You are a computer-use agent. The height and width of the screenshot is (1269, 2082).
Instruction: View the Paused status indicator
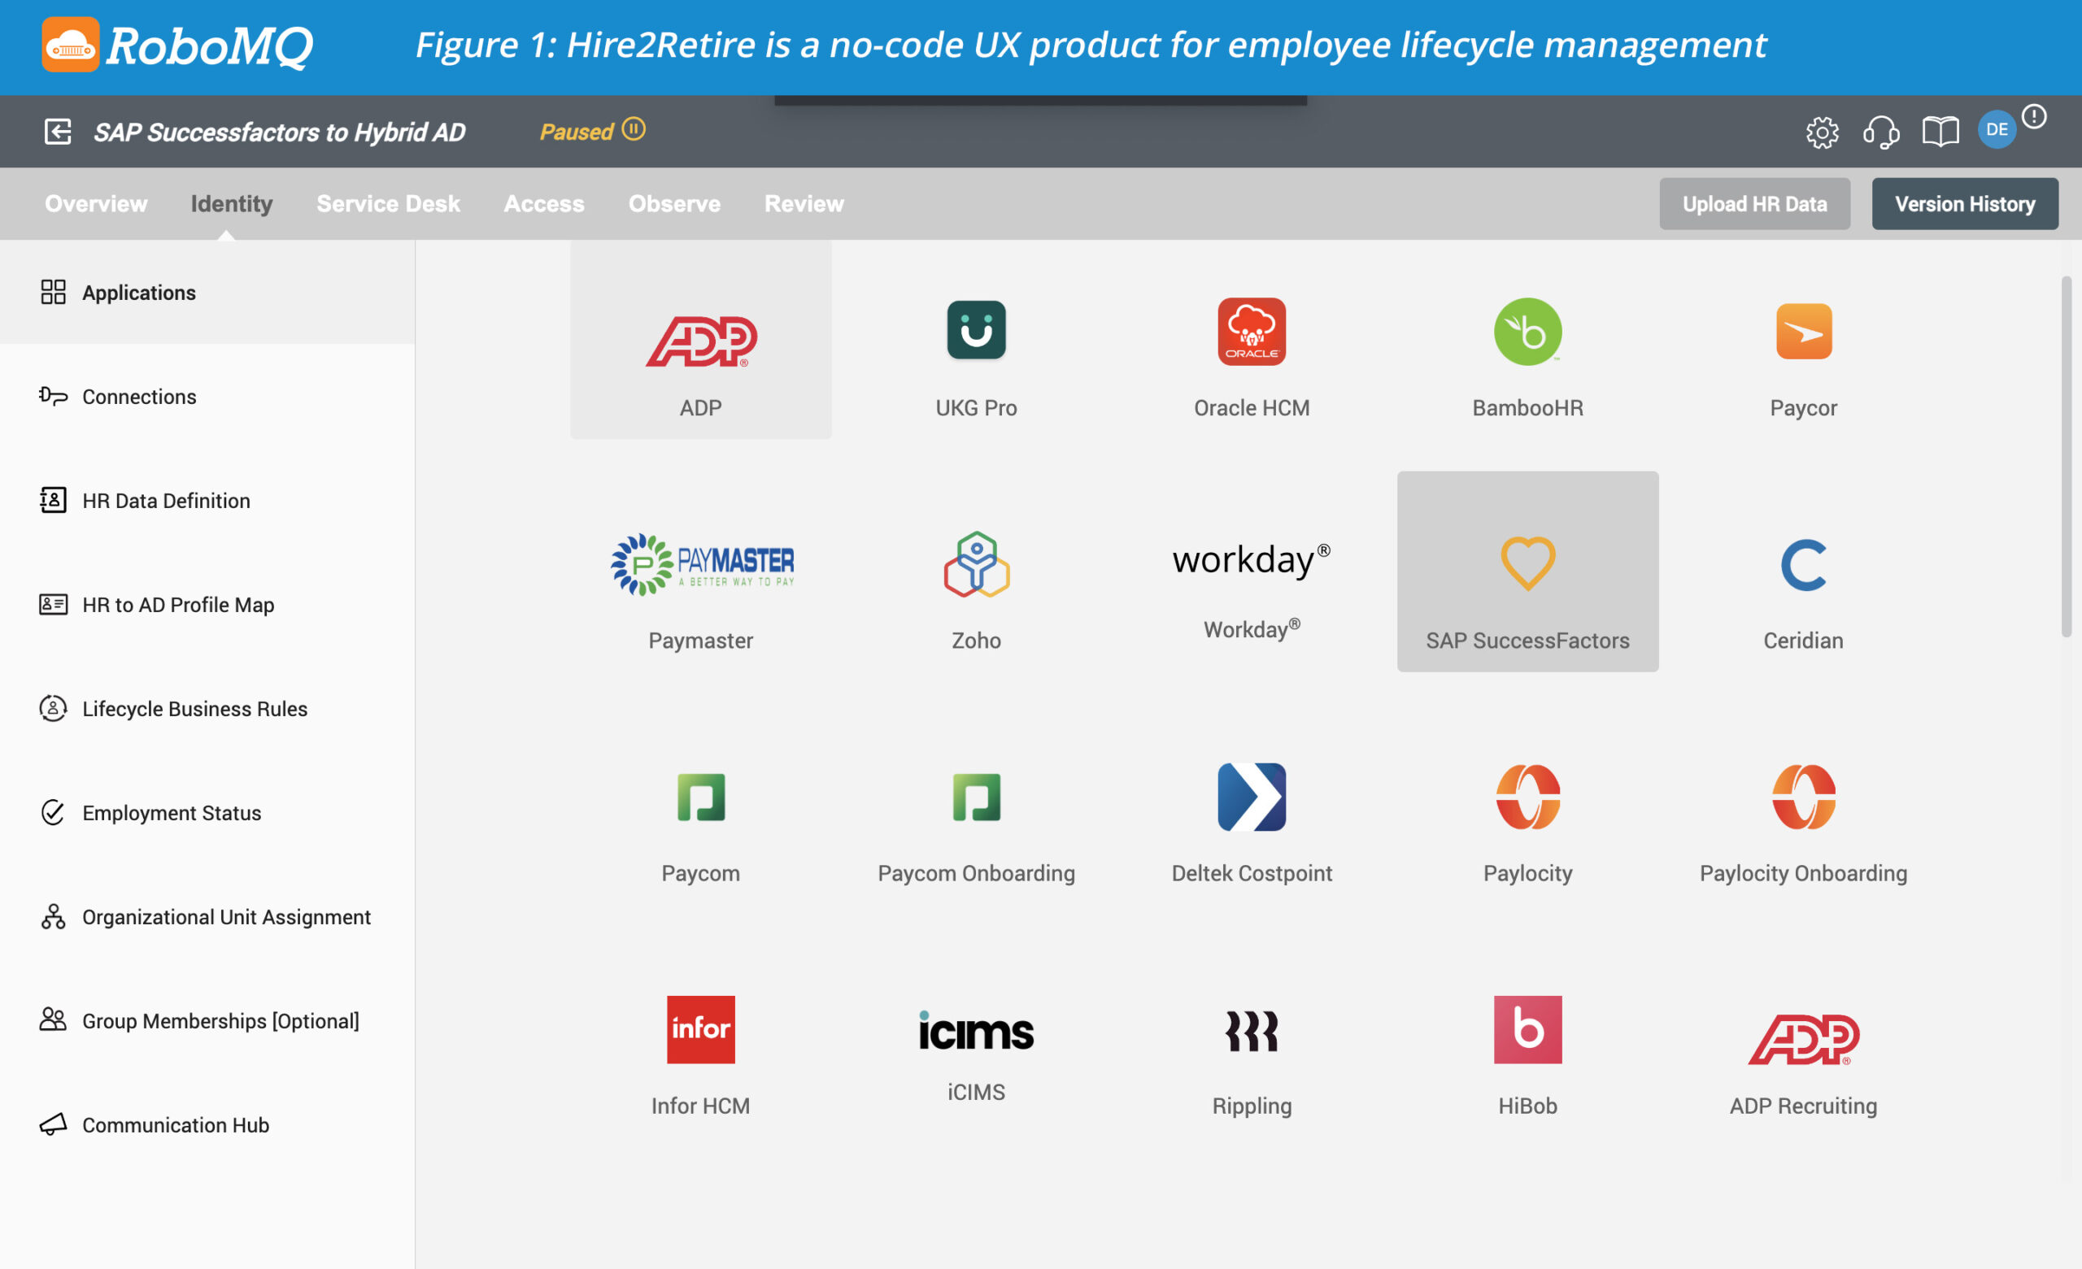tap(592, 131)
